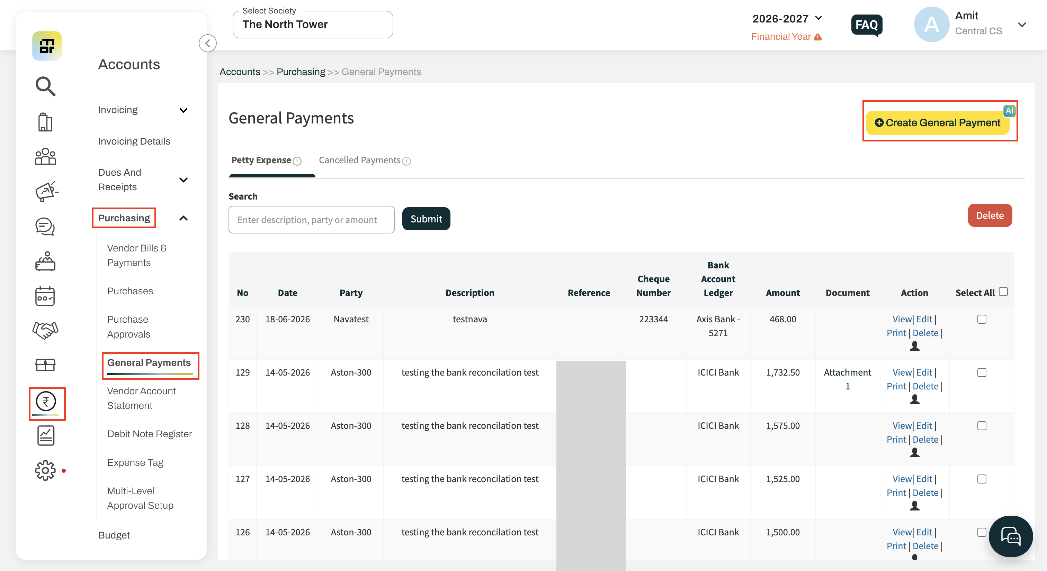
Task: Open the rupee Accounts icon
Action: point(46,402)
